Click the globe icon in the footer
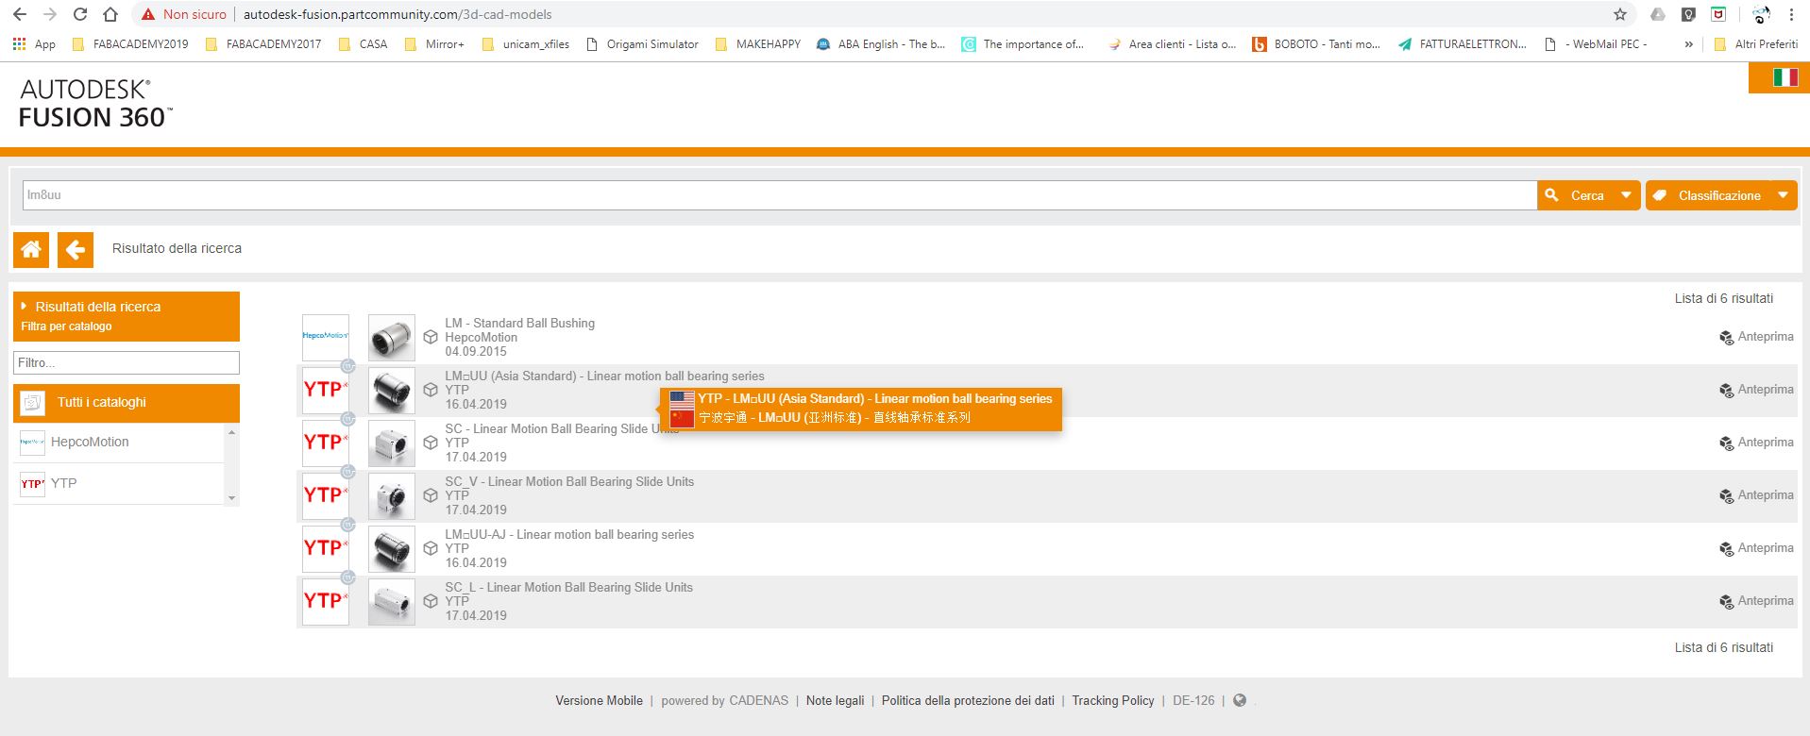 pos(1240,700)
